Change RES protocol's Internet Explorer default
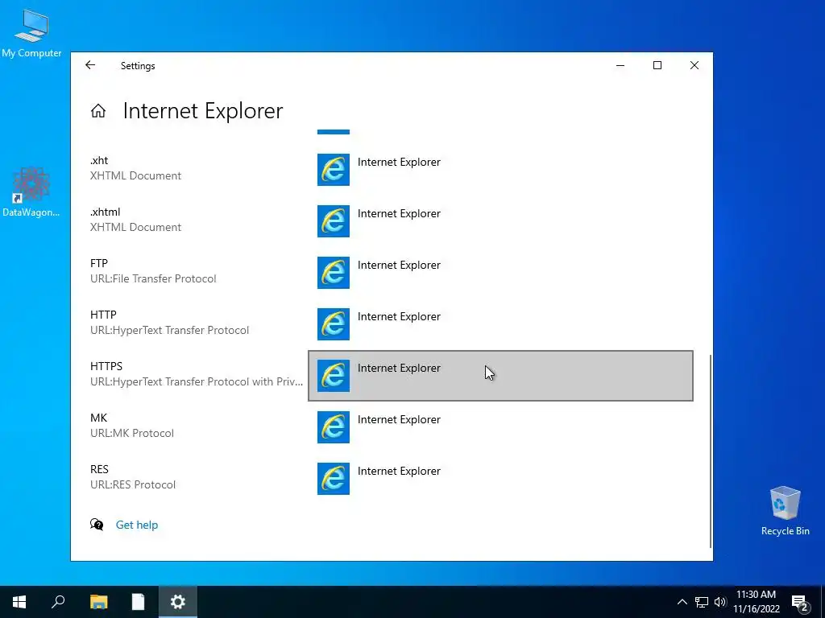This screenshot has height=618, width=825. pyautogui.click(x=500, y=479)
